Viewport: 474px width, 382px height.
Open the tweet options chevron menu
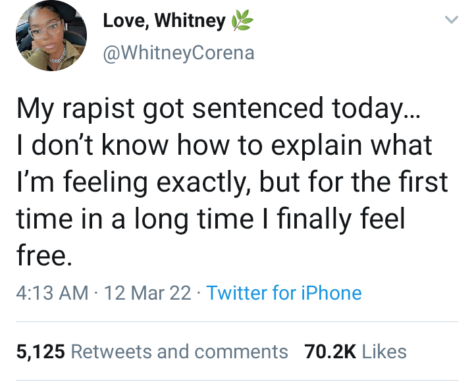pos(451,21)
